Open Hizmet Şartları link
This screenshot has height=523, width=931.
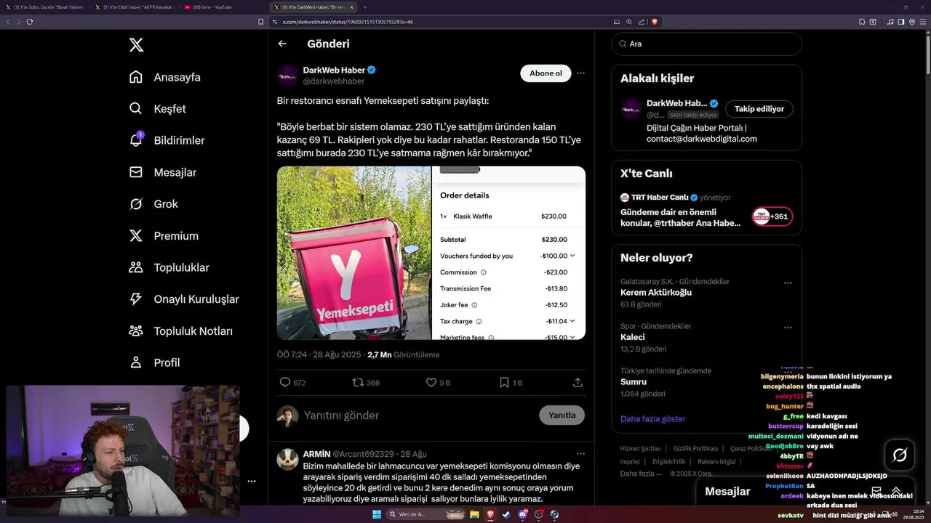[640, 448]
